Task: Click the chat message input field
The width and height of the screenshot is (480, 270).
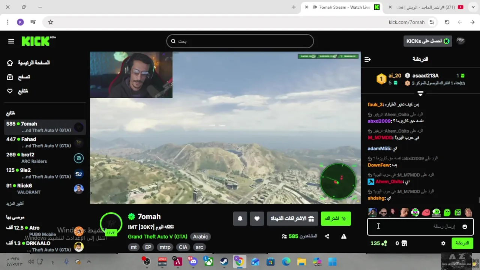Action: click(x=420, y=226)
